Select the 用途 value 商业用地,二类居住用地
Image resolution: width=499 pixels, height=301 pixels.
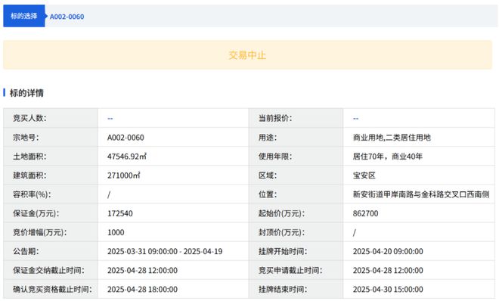392,138
